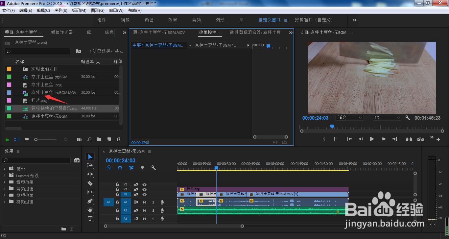Select the Razor tool

tap(90, 183)
